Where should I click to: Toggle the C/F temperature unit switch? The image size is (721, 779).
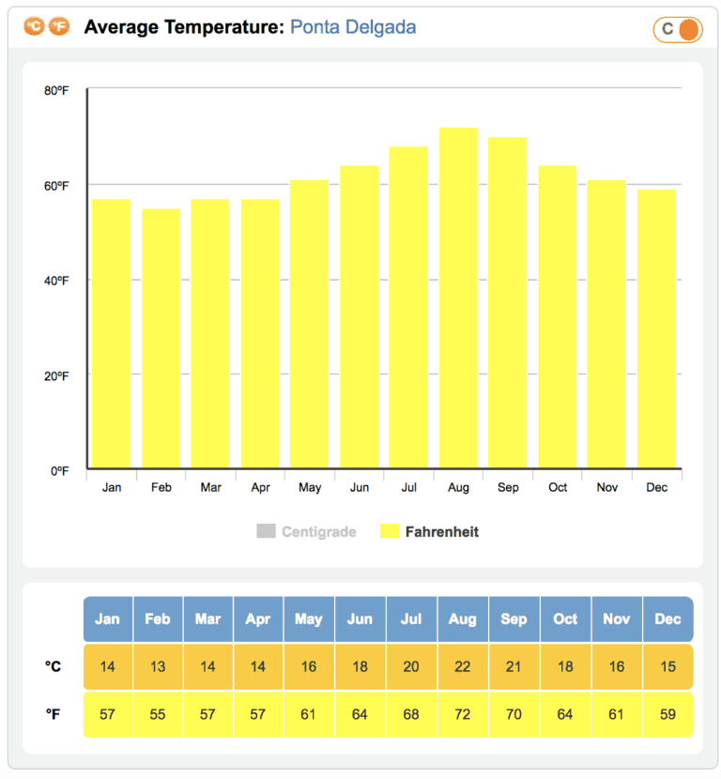pos(677,29)
